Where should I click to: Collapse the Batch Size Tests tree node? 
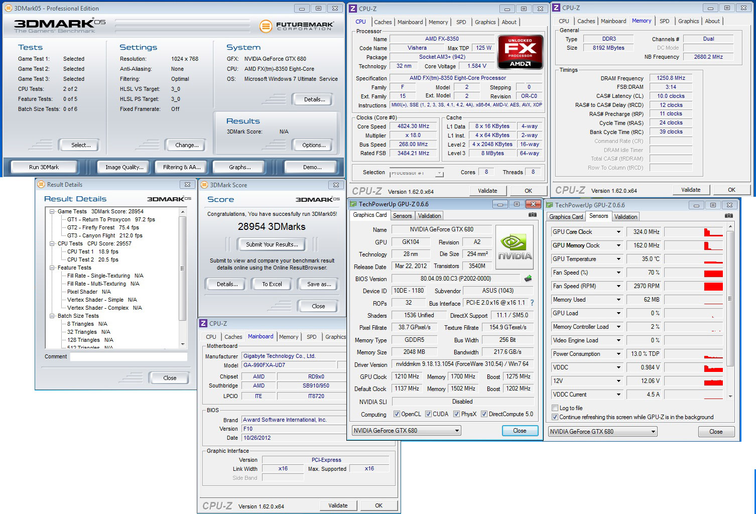point(52,316)
